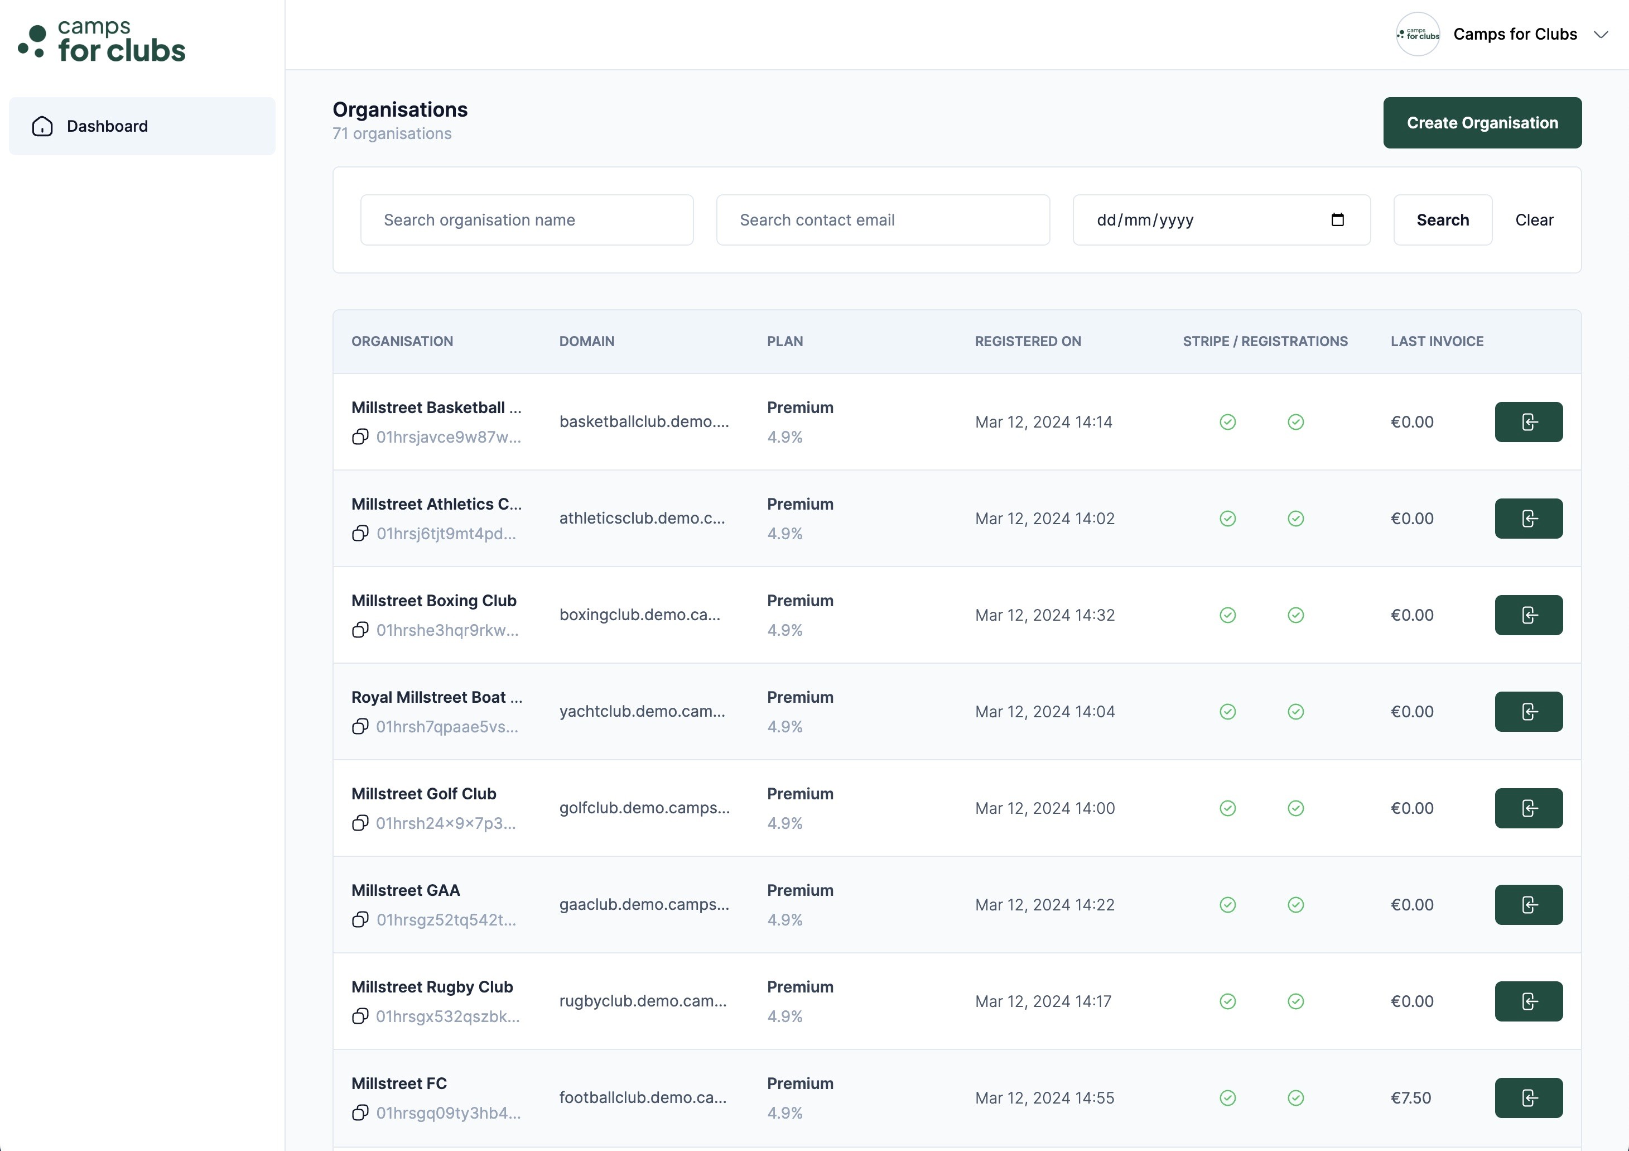This screenshot has width=1629, height=1151.
Task: Click registrations check for Royal Millstreet Boat
Action: click(1295, 712)
